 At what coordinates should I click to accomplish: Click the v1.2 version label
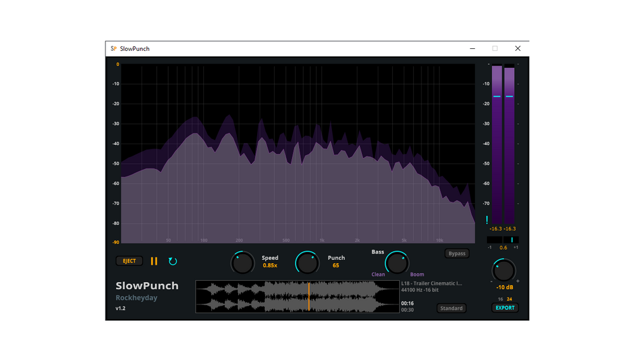pos(121,308)
